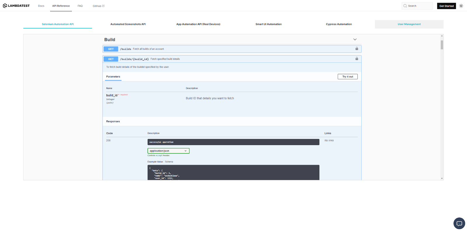Select the User Management tab
Image resolution: width=467 pixels, height=231 pixels.
point(409,24)
